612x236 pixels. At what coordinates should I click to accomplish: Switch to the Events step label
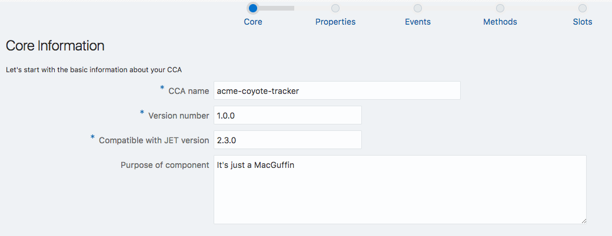418,22
